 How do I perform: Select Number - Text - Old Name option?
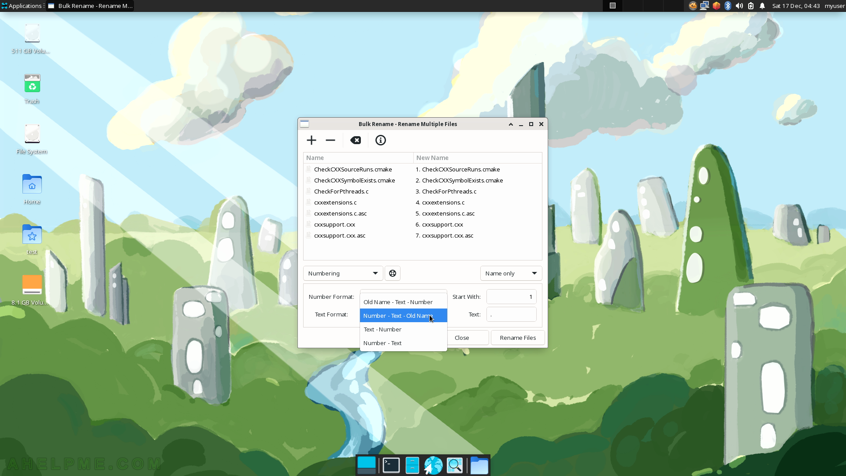[x=404, y=316]
